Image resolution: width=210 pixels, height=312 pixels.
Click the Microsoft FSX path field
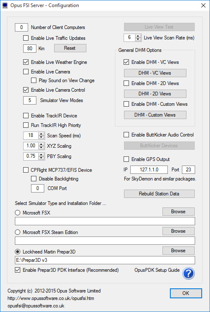point(105,221)
